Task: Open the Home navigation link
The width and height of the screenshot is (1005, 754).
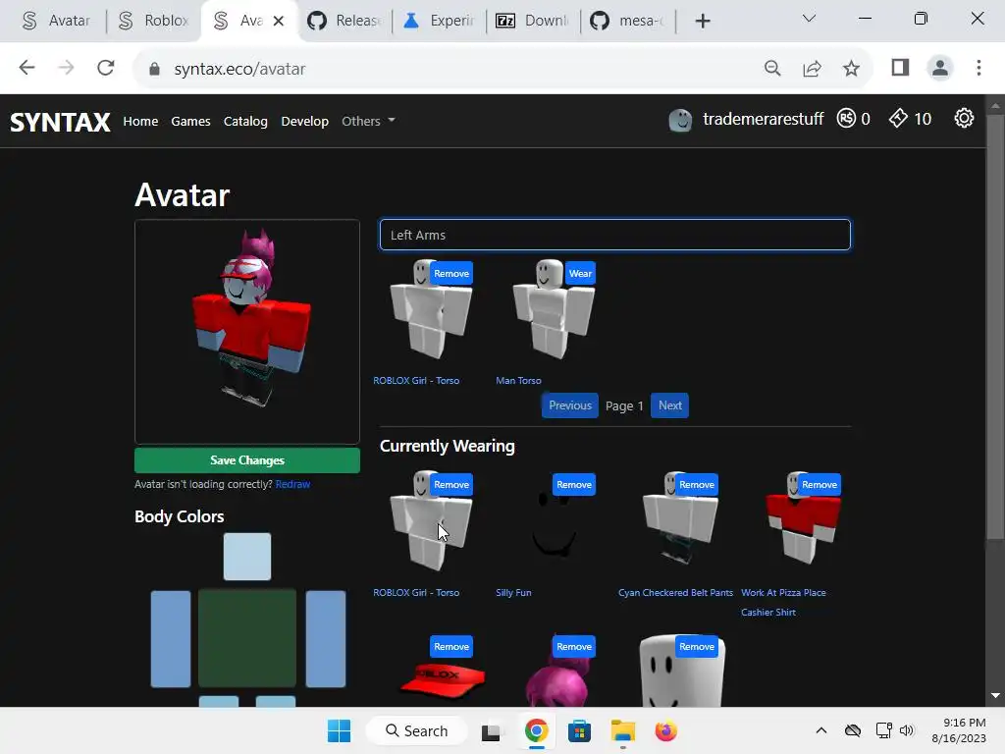Action: [140, 121]
